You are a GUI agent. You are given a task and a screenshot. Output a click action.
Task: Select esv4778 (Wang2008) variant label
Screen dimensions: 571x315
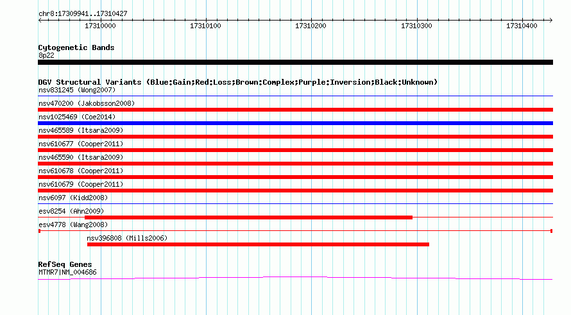[x=73, y=225]
